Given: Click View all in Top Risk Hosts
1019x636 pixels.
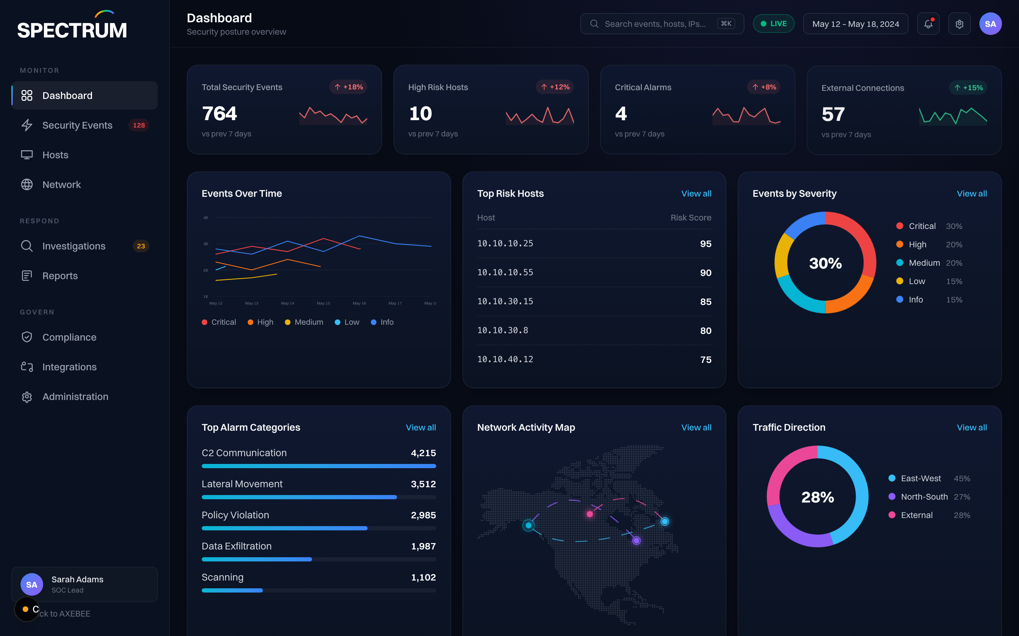Looking at the screenshot, I should (x=696, y=194).
